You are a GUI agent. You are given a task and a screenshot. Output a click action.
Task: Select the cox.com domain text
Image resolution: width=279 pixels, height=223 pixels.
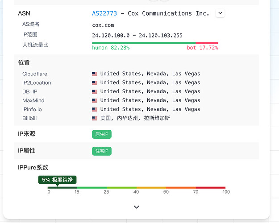click(103, 25)
